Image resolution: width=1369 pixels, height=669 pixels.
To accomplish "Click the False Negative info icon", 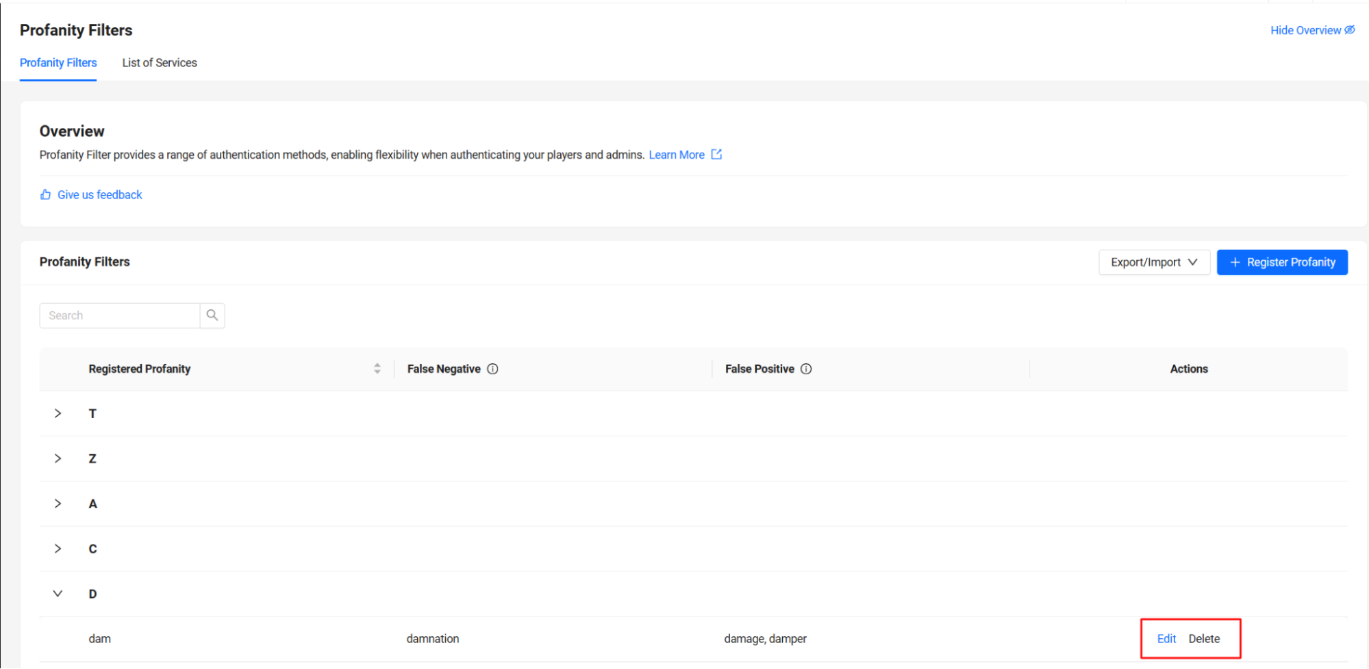I will 492,369.
